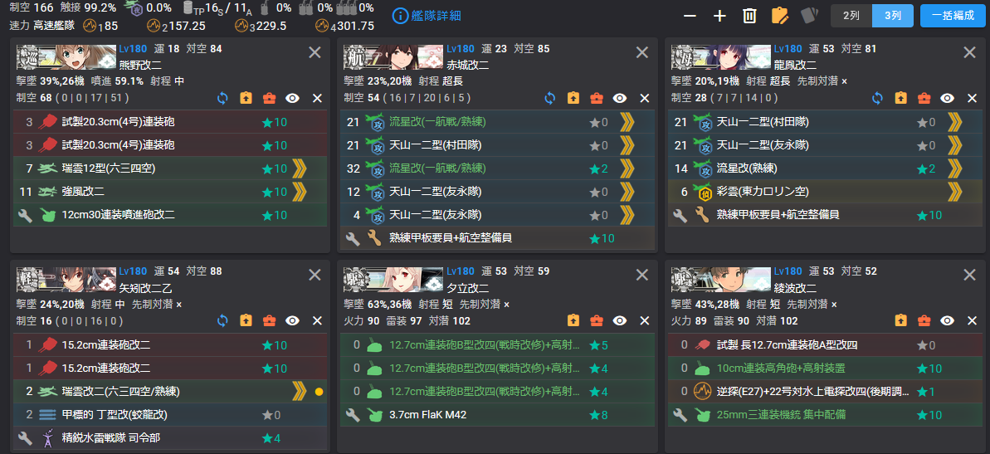This screenshot has width=990, height=454.
Task: Switch to 2列 column layout
Action: point(851,16)
